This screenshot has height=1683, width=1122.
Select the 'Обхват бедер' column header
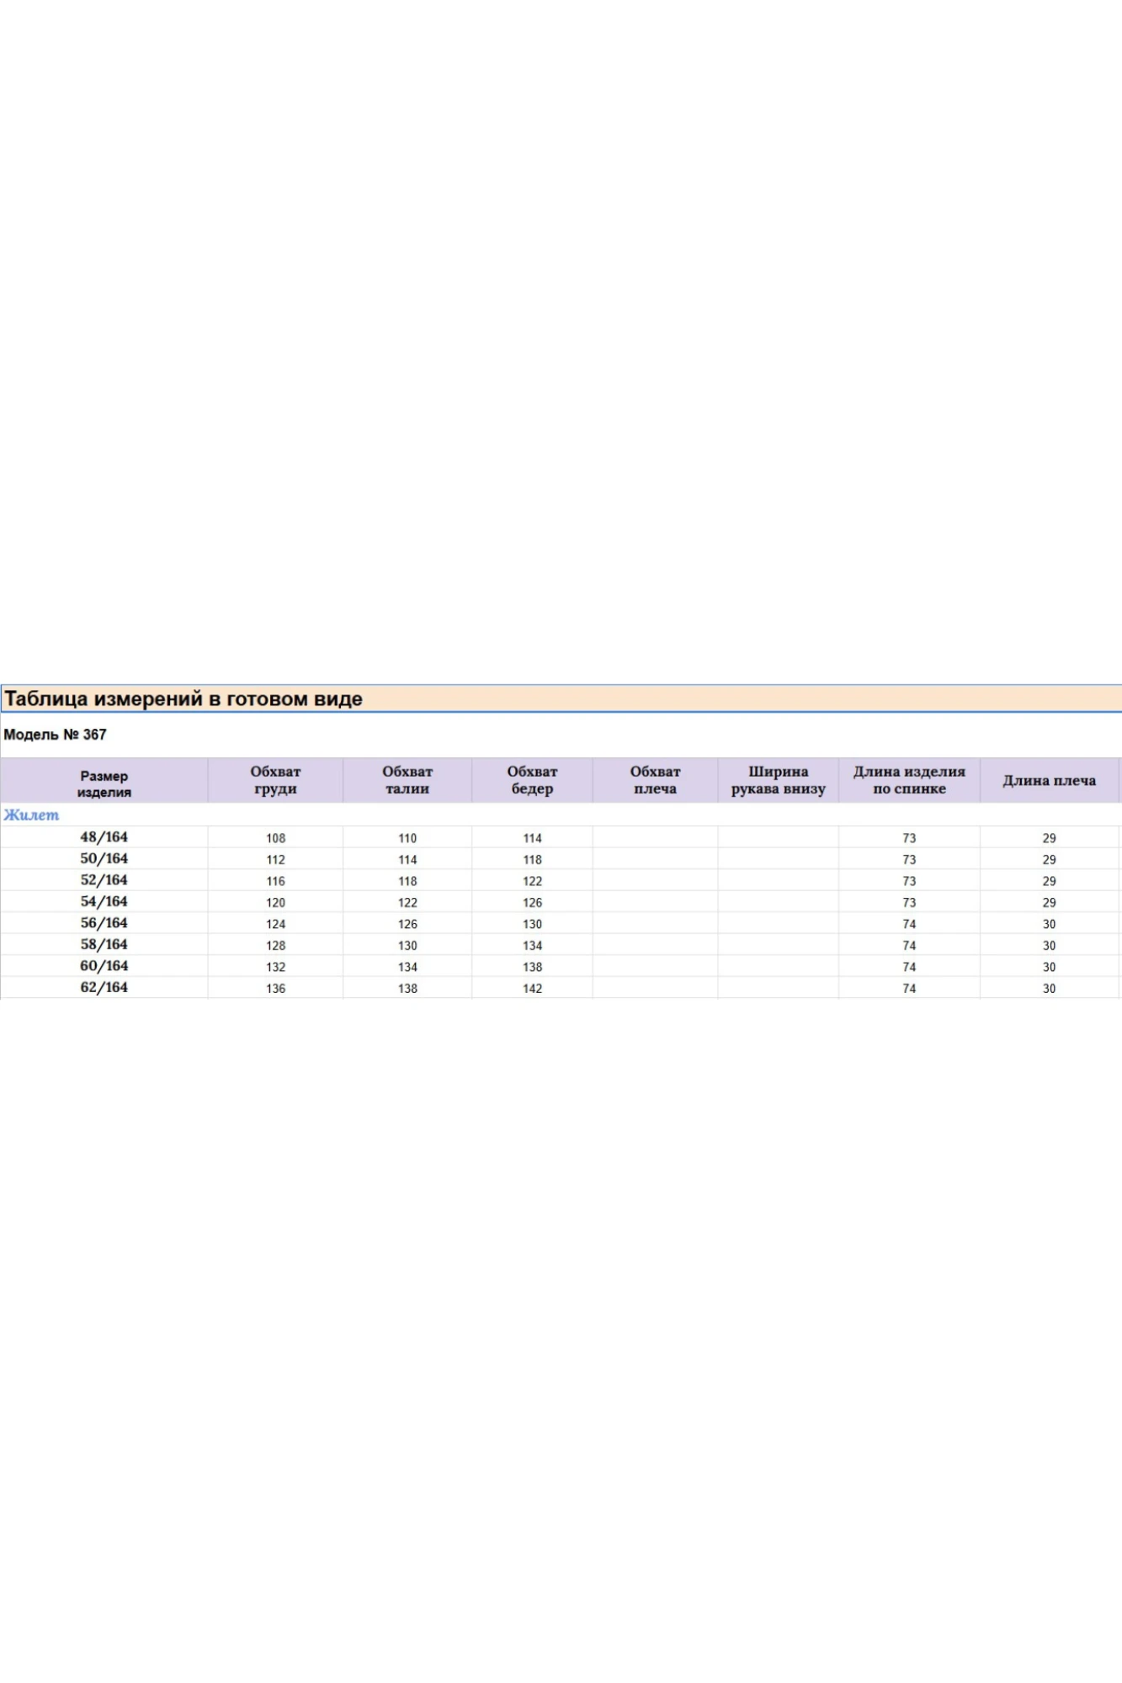pos(532,780)
